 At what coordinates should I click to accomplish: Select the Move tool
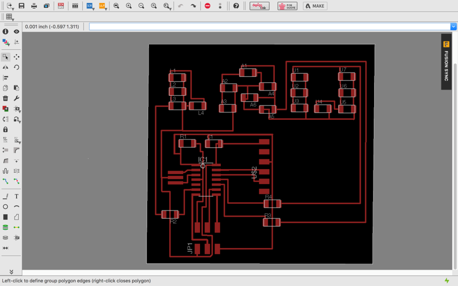coord(16,57)
